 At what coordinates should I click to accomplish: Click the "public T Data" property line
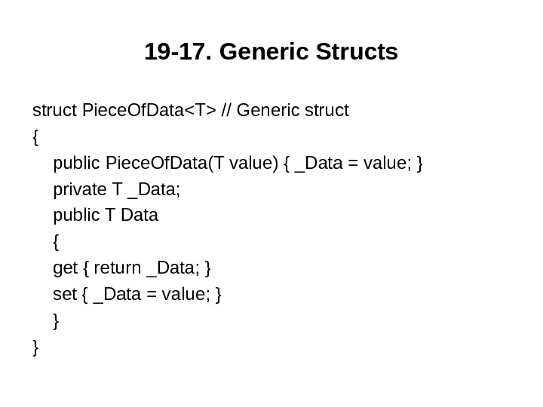[x=106, y=216]
